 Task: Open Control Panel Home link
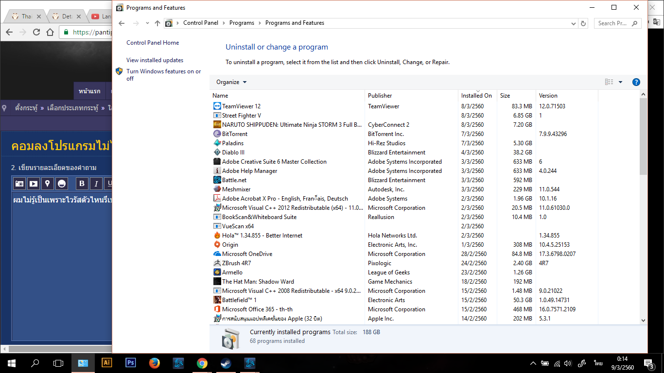pyautogui.click(x=153, y=43)
